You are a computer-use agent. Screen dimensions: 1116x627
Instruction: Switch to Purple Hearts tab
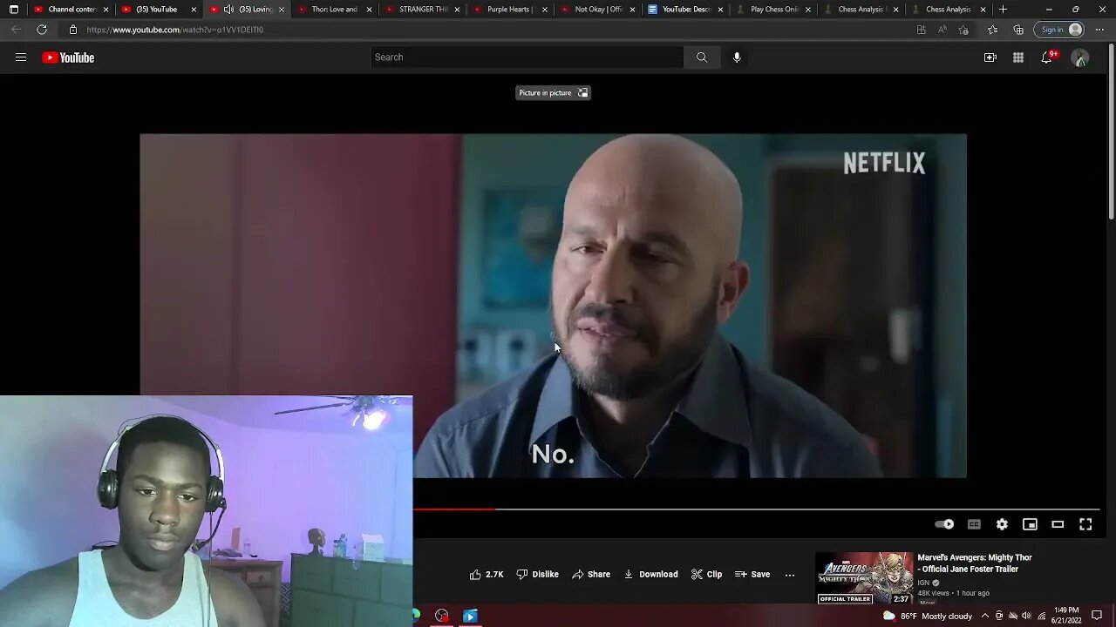coord(509,10)
